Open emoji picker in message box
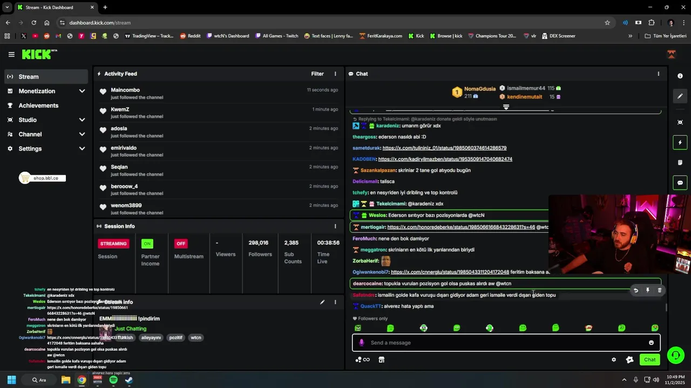 coord(651,343)
